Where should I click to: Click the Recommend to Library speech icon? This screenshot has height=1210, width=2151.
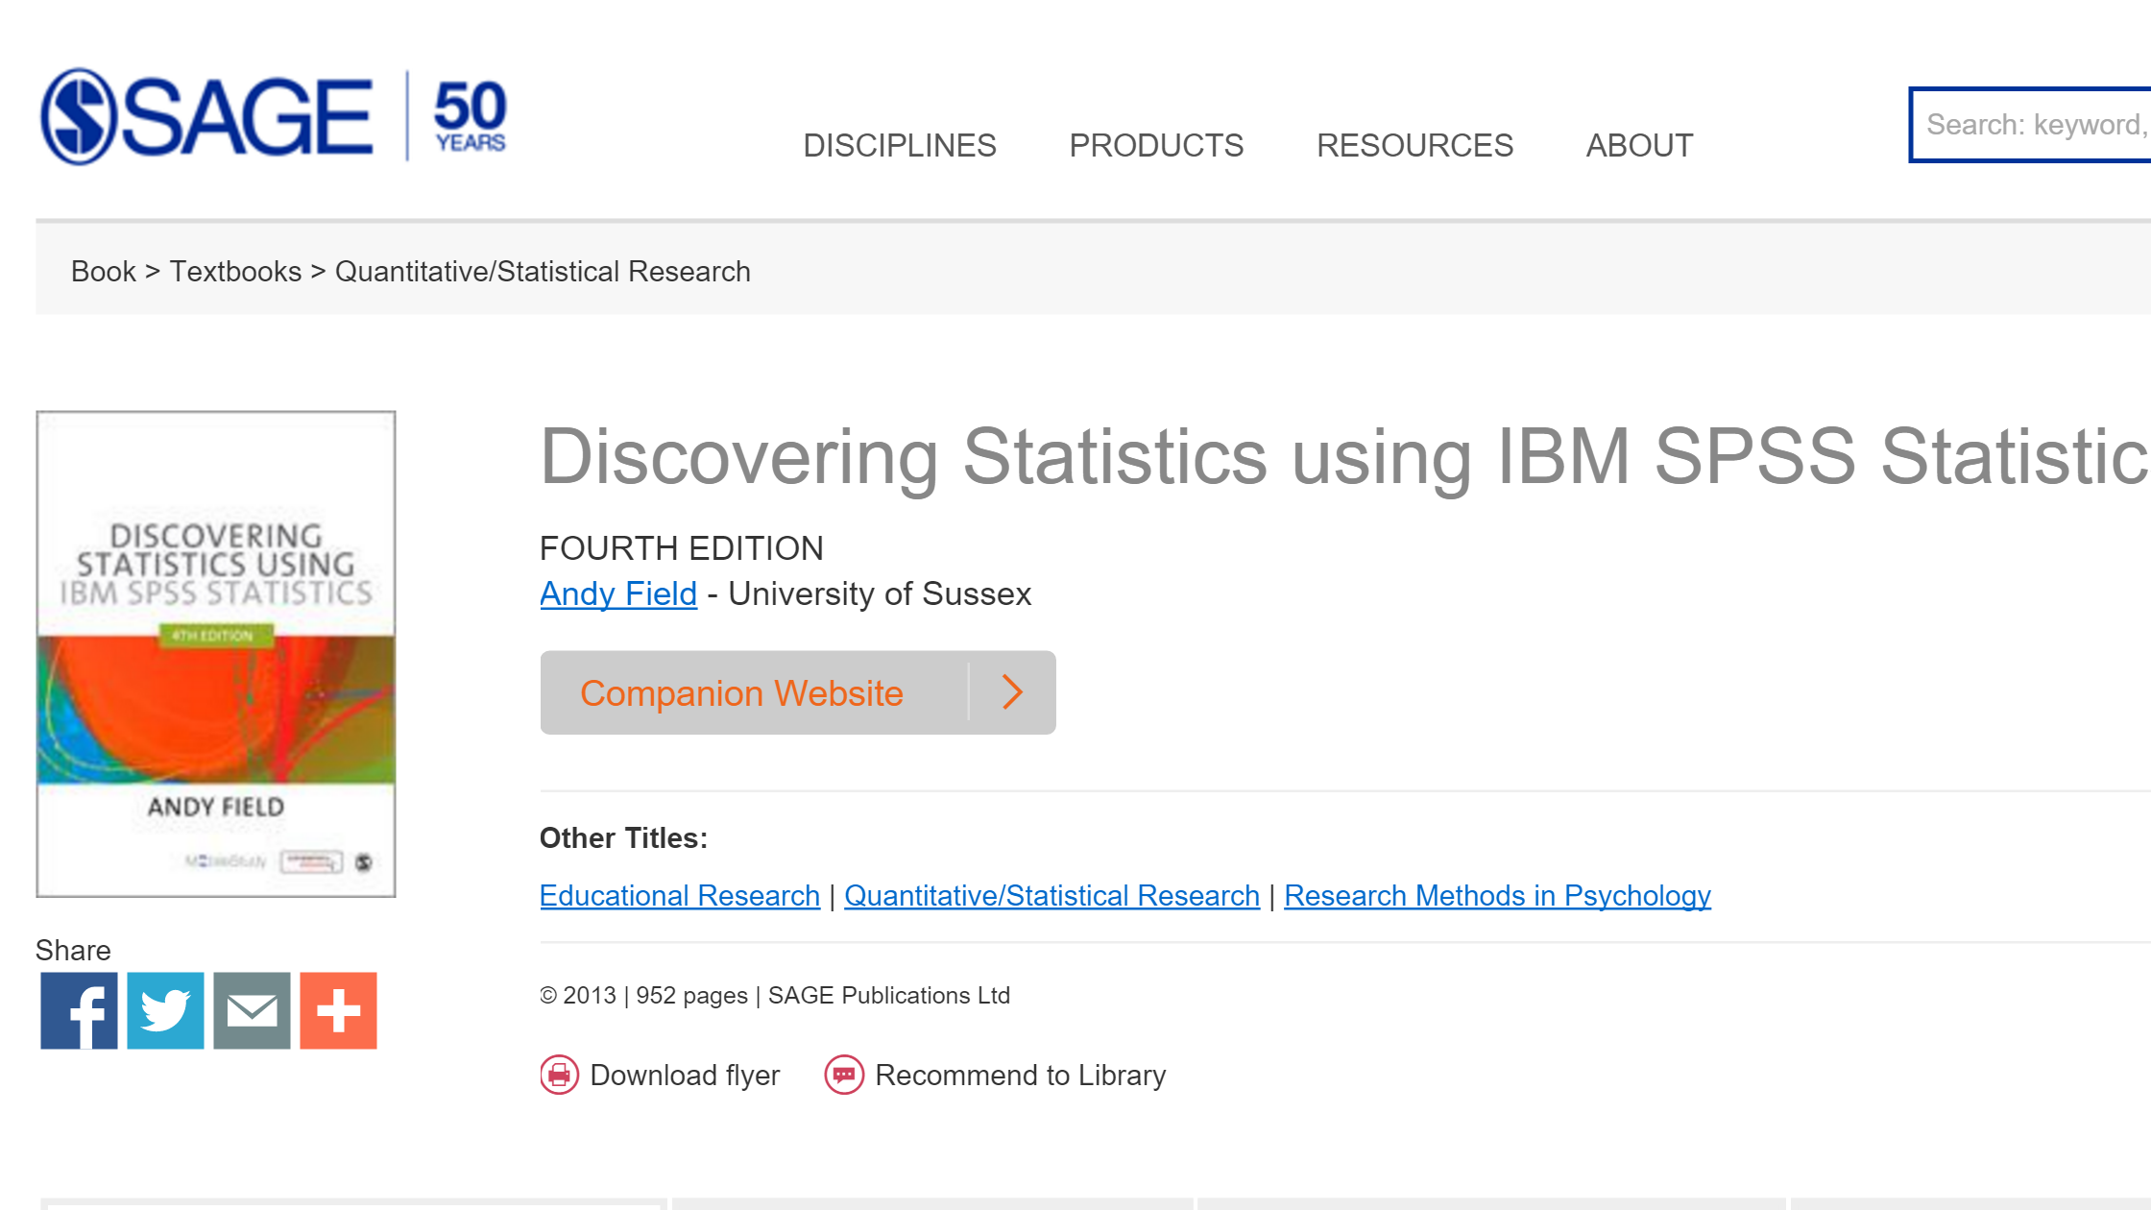[x=844, y=1075]
